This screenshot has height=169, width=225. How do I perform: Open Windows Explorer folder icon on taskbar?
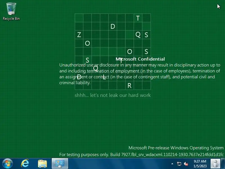42,164
